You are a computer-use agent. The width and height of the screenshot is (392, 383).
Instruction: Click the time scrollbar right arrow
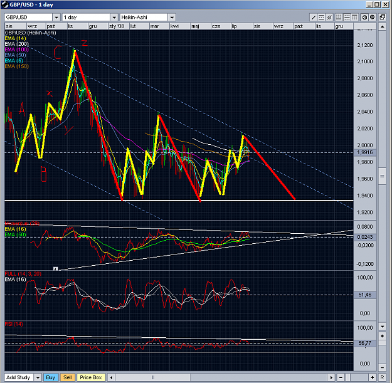332,377
